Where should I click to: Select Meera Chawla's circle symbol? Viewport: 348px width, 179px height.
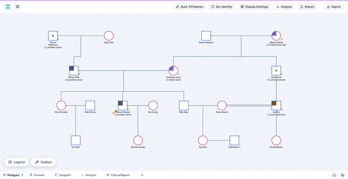(276, 36)
